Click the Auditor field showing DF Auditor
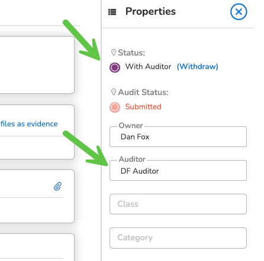This screenshot has width=264, height=261. (x=178, y=170)
